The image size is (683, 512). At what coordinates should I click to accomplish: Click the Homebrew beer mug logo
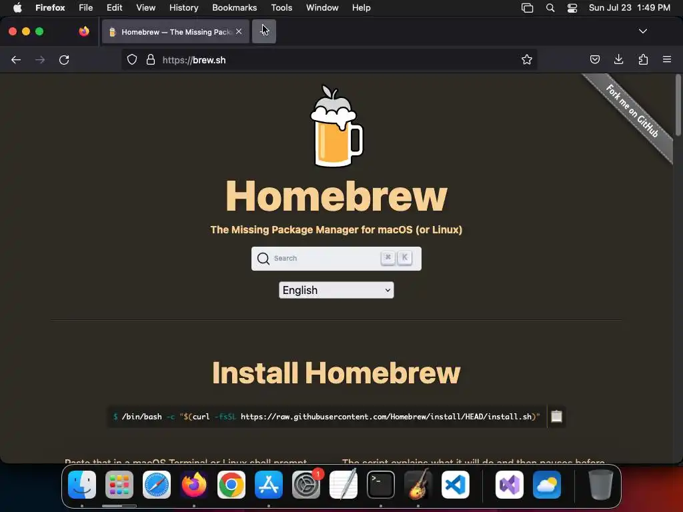click(x=336, y=126)
